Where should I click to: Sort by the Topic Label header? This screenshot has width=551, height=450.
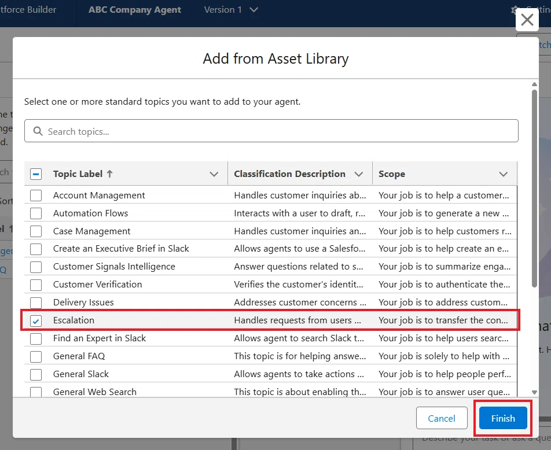78,174
